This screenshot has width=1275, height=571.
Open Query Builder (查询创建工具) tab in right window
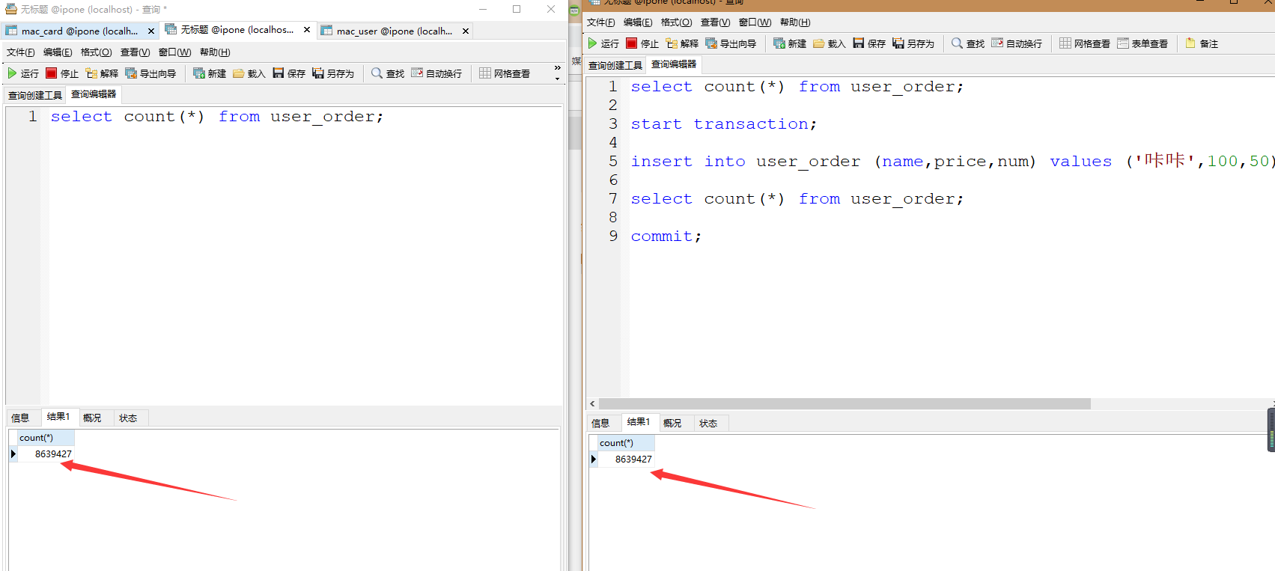[x=615, y=65]
